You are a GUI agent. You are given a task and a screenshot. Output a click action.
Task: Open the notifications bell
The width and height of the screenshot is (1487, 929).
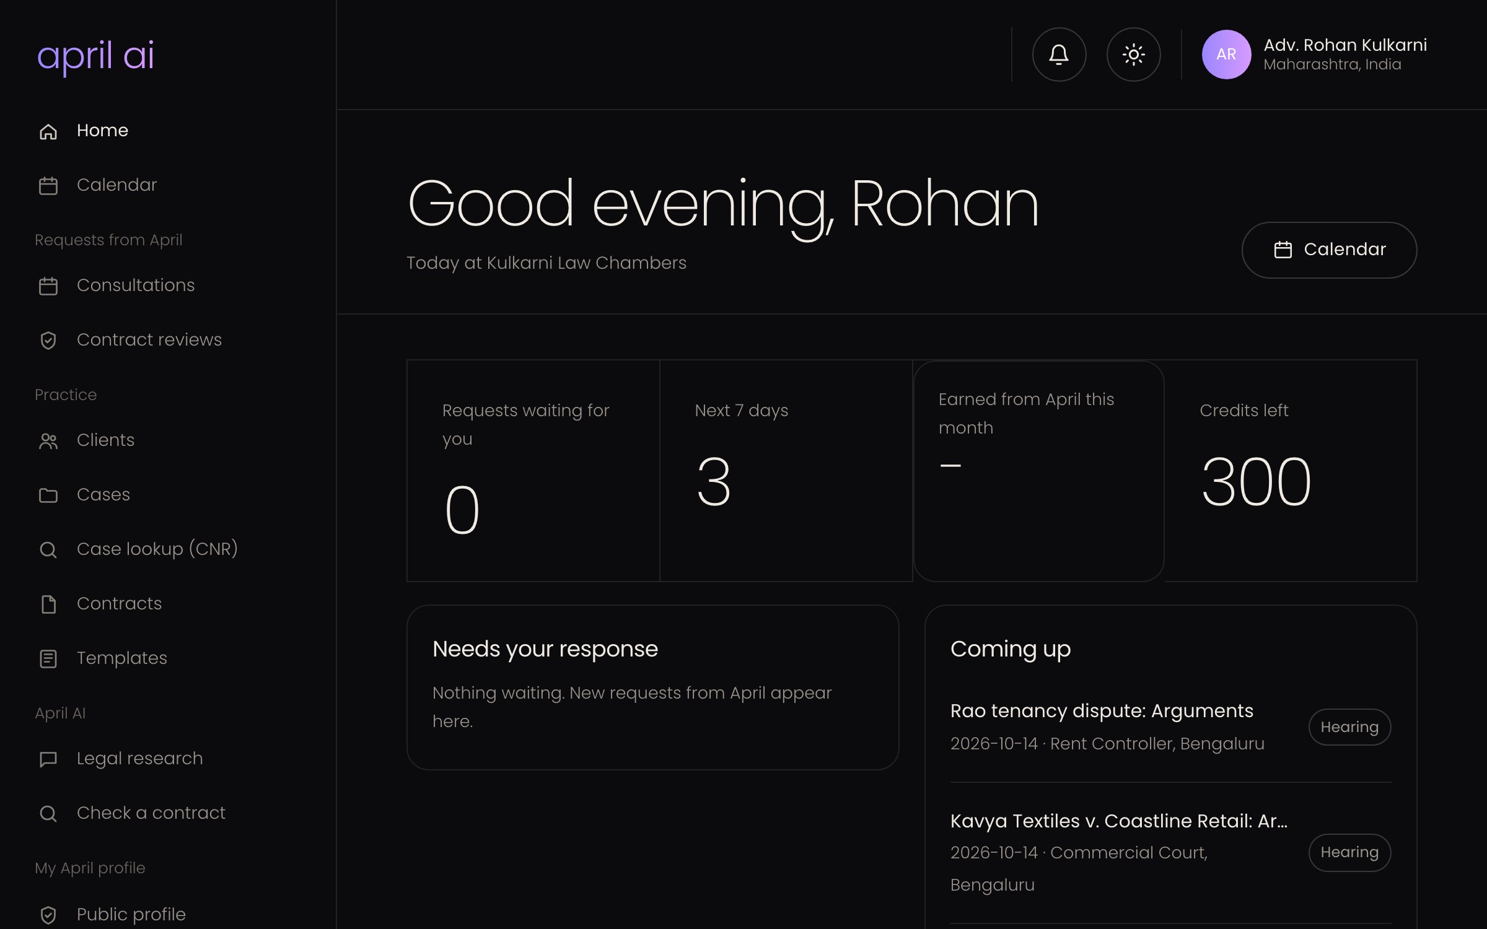[x=1059, y=55]
